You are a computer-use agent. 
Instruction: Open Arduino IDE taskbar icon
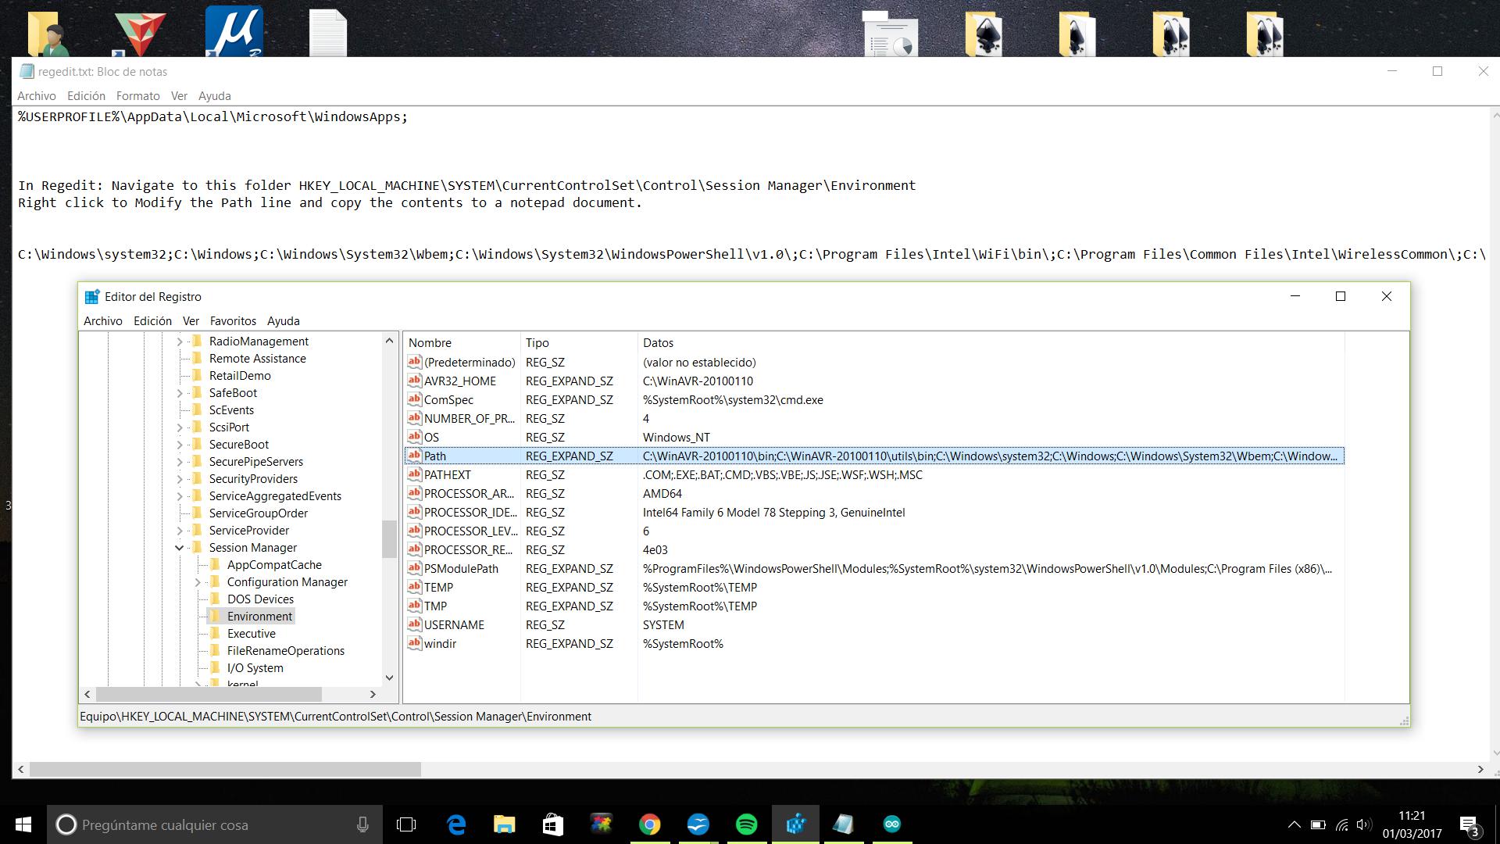pos(891,824)
